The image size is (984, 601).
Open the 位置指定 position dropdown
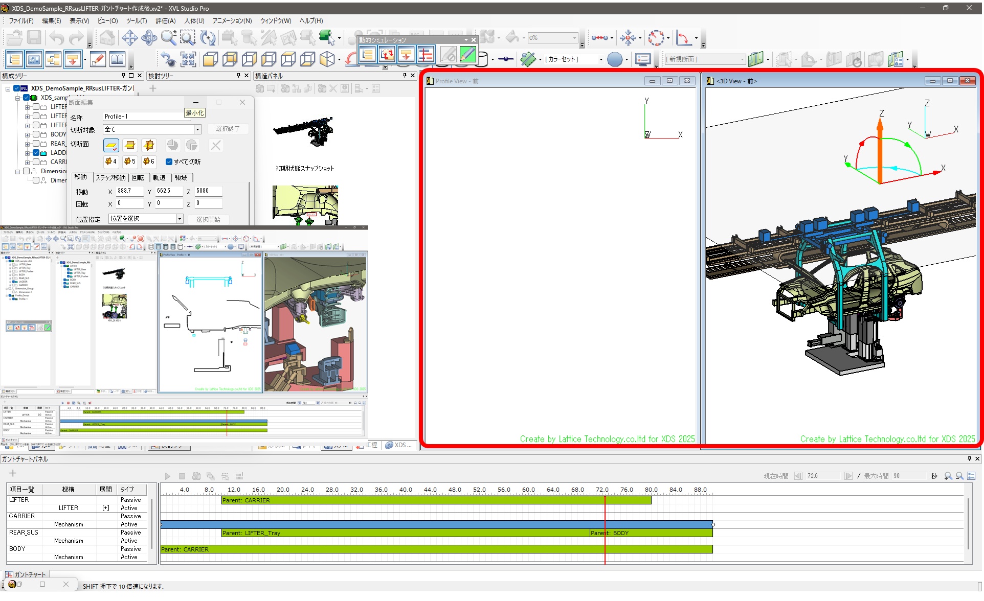[180, 219]
